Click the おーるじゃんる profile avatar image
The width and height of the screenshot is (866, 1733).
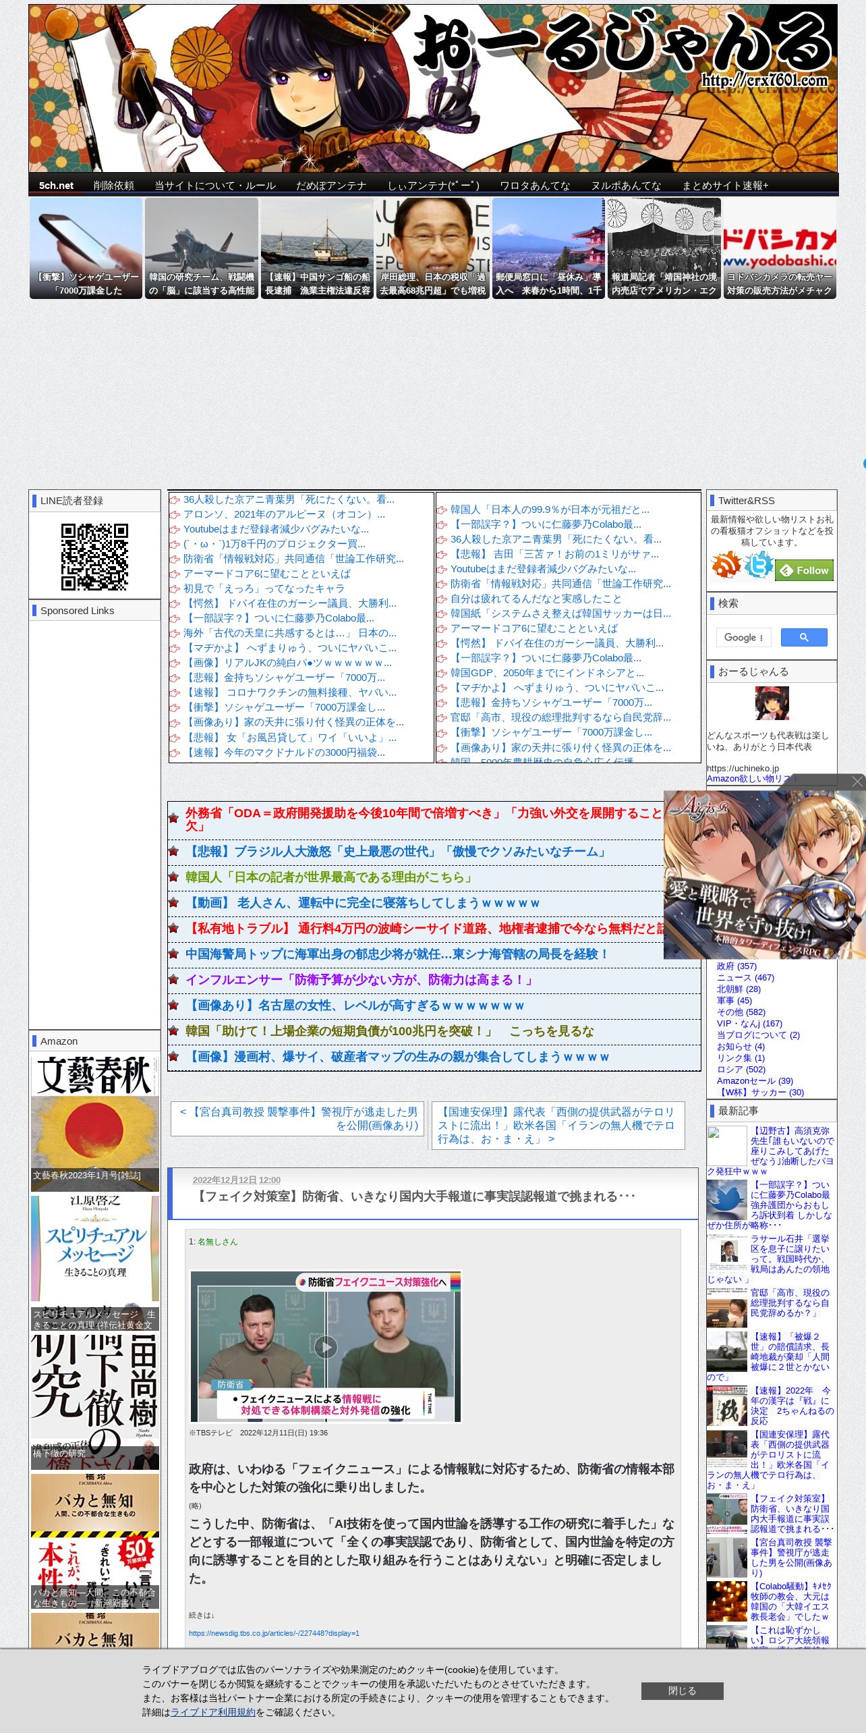(772, 703)
